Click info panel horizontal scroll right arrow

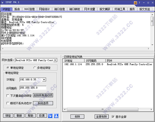(148, 48)
